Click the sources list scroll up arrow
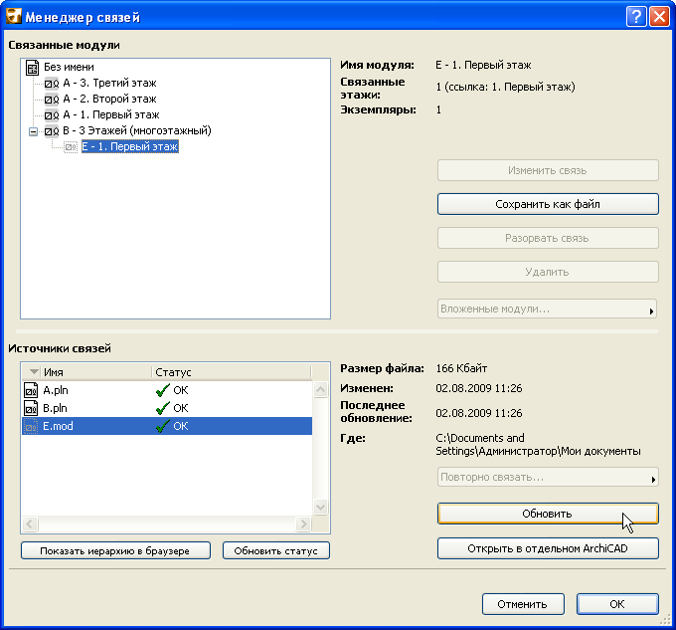 pos(320,390)
